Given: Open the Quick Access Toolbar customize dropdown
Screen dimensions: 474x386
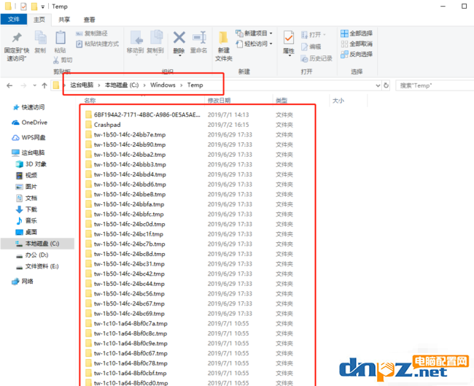Looking at the screenshot, I should click(42, 7).
